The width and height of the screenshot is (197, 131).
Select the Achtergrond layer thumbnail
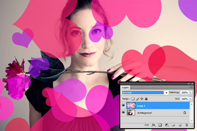(131, 113)
